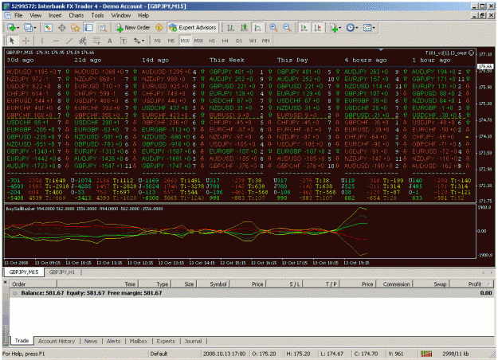Select the horizontal line drawing tool
The height and width of the screenshot is (360, 498).
(x=56, y=41)
